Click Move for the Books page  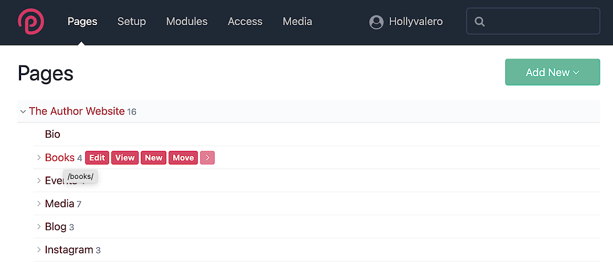tap(183, 158)
